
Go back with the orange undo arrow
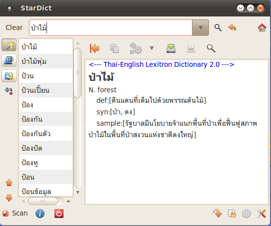[x=232, y=27]
